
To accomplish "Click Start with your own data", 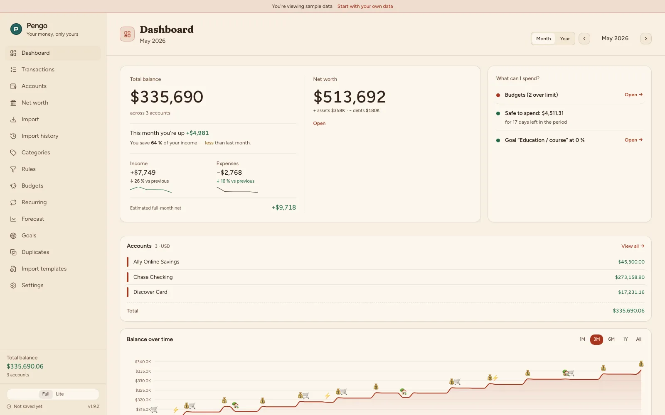I will (365, 6).
